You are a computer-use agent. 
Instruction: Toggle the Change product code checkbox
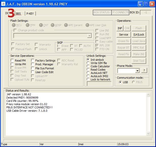[15, 30]
